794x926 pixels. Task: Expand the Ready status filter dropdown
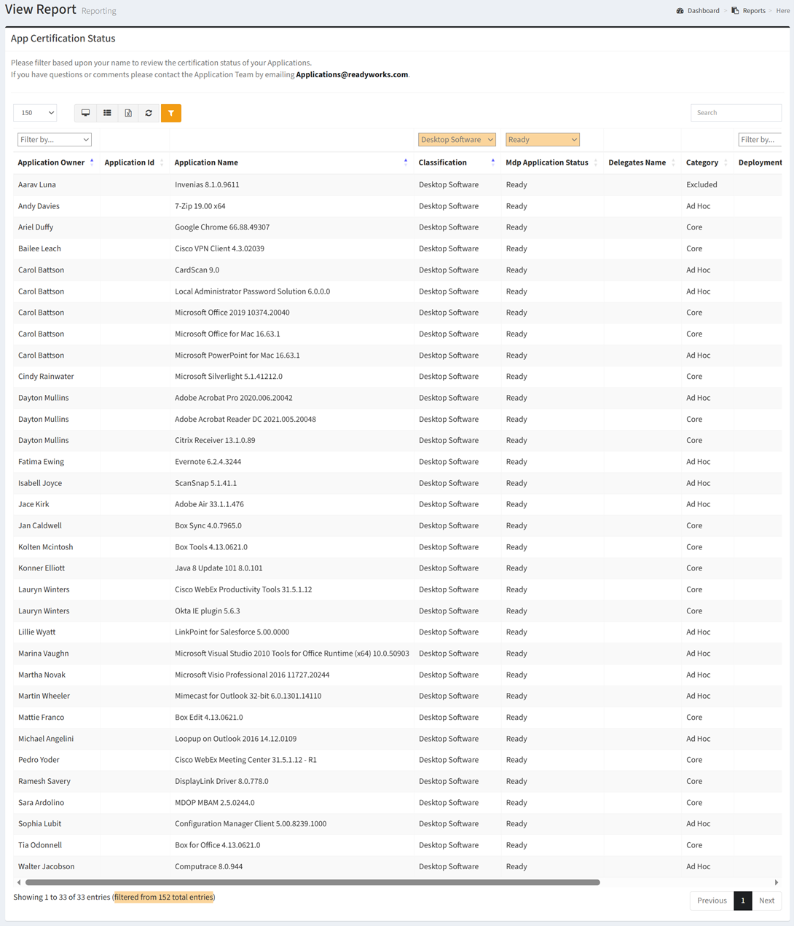pos(542,140)
